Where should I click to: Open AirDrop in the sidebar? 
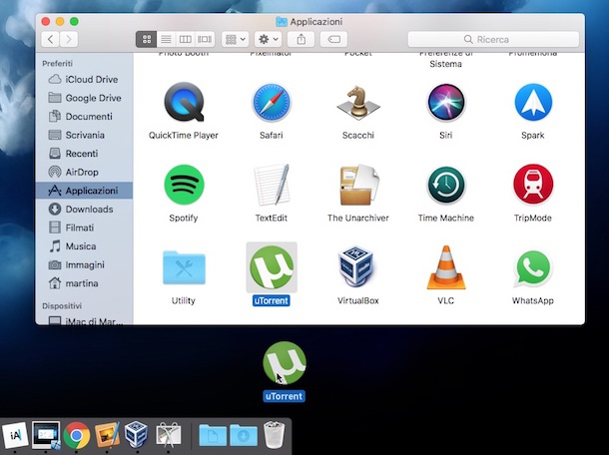pyautogui.click(x=84, y=172)
